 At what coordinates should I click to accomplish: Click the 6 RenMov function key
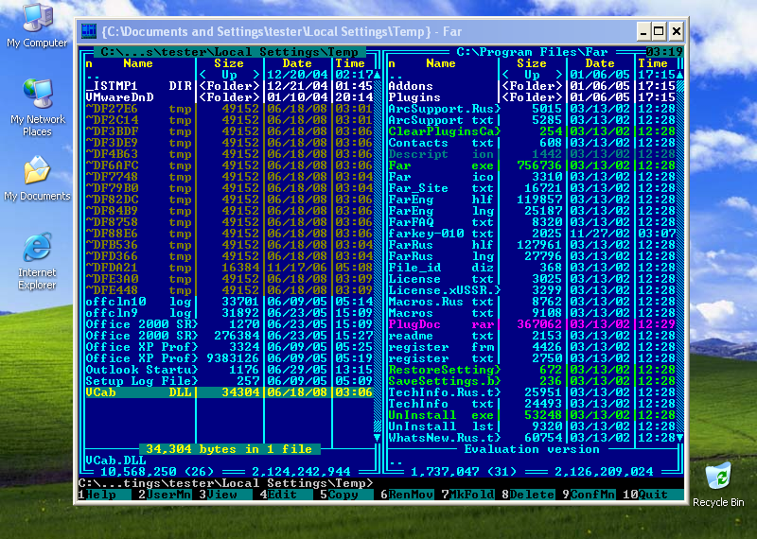coord(407,495)
